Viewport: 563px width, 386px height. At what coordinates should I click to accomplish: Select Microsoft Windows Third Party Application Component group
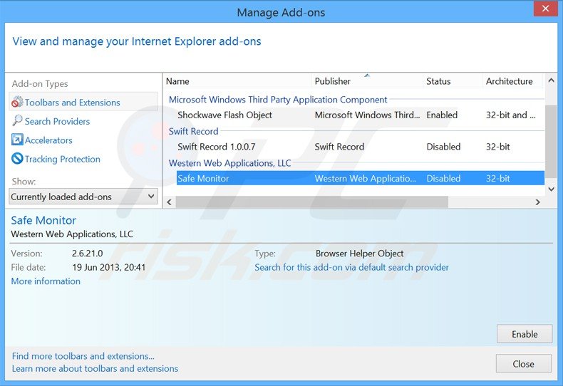tap(278, 100)
